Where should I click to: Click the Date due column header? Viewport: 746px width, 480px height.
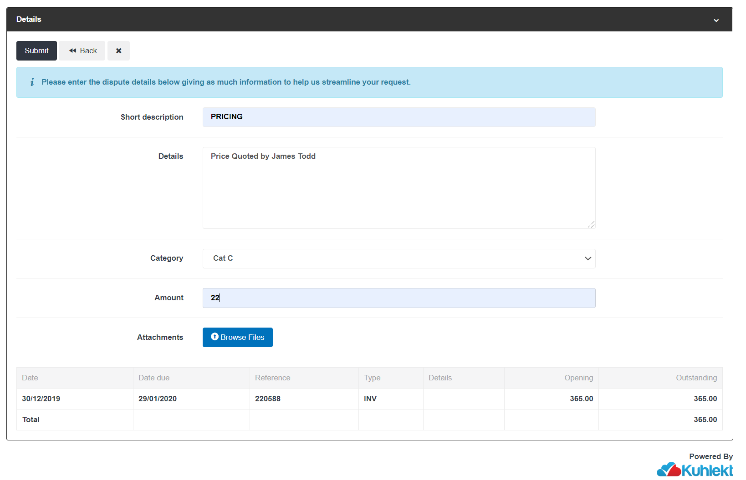pyautogui.click(x=154, y=378)
